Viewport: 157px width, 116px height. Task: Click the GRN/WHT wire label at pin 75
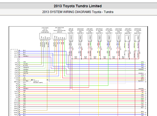click(26, 68)
